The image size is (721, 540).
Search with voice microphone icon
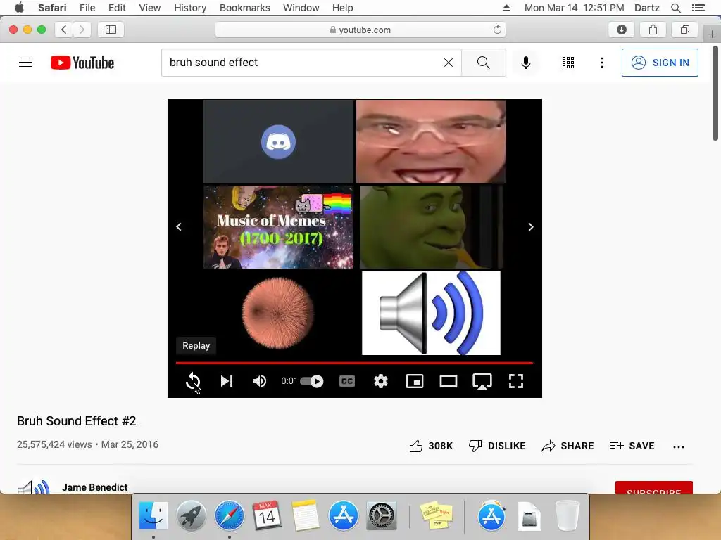click(x=526, y=63)
